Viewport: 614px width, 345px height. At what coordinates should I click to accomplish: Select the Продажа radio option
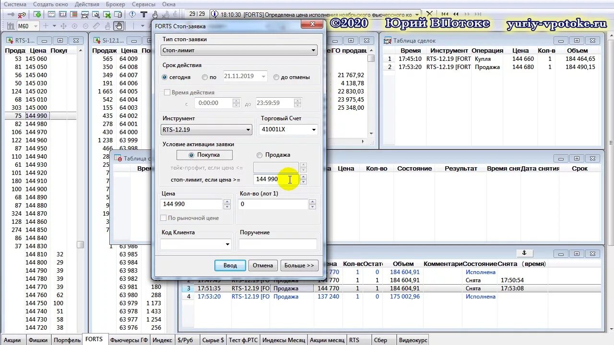point(260,155)
